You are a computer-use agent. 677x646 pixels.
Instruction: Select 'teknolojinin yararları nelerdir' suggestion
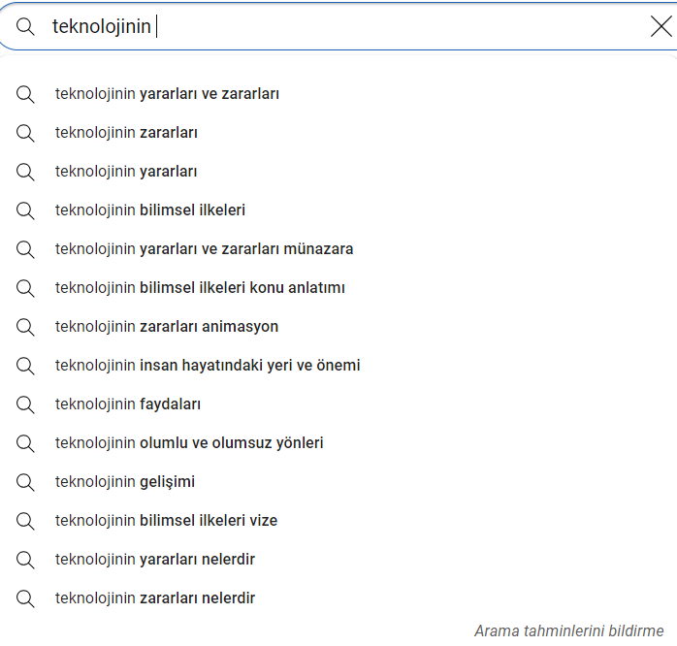pyautogui.click(x=155, y=560)
